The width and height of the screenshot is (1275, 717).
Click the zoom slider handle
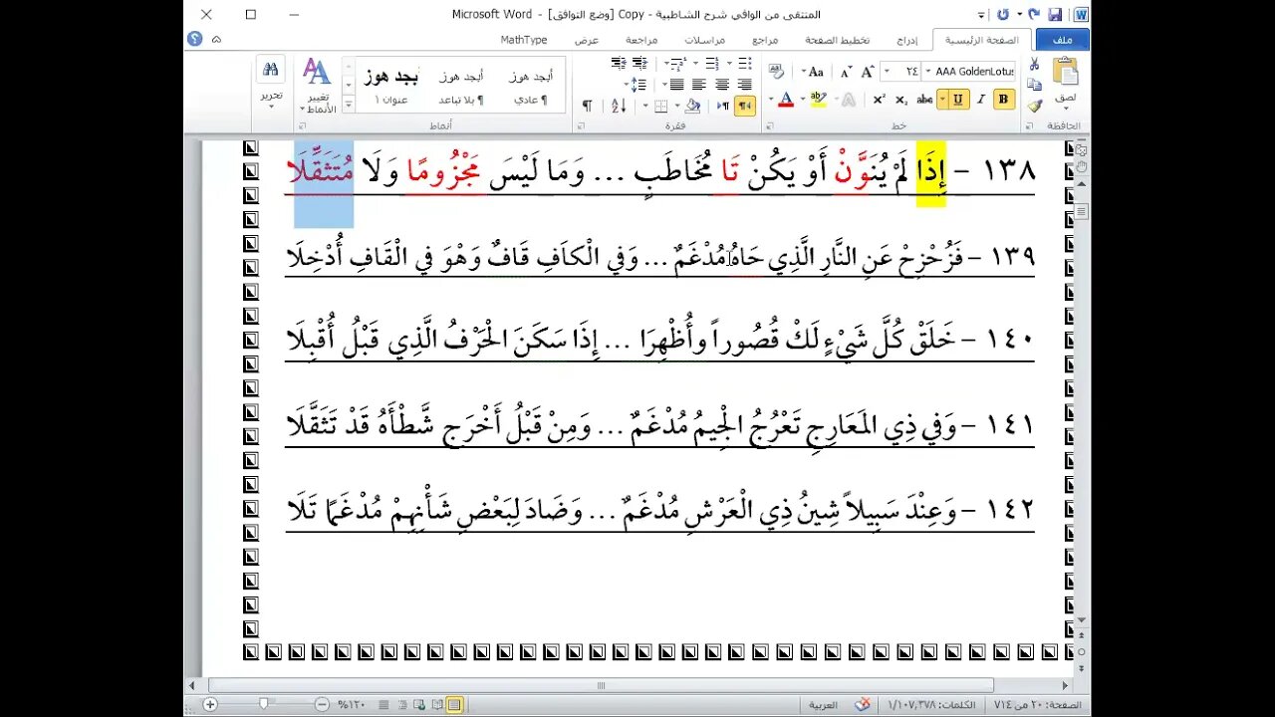[263, 704]
